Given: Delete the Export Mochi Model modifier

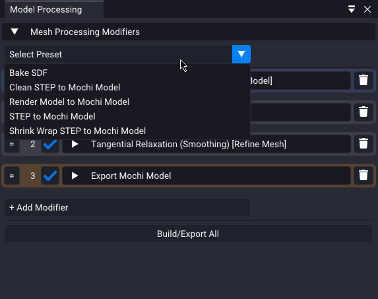Looking at the screenshot, I should 363,176.
